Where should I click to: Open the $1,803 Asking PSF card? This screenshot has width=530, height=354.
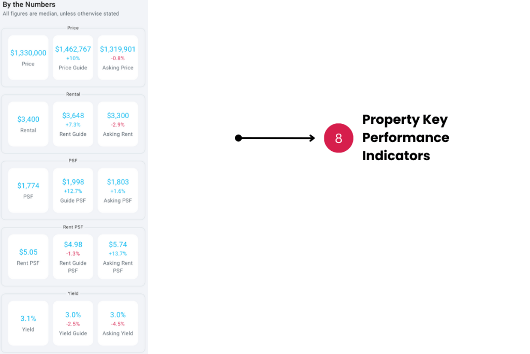117,190
